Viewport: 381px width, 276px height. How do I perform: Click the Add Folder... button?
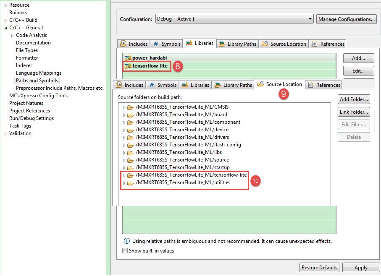(x=354, y=99)
